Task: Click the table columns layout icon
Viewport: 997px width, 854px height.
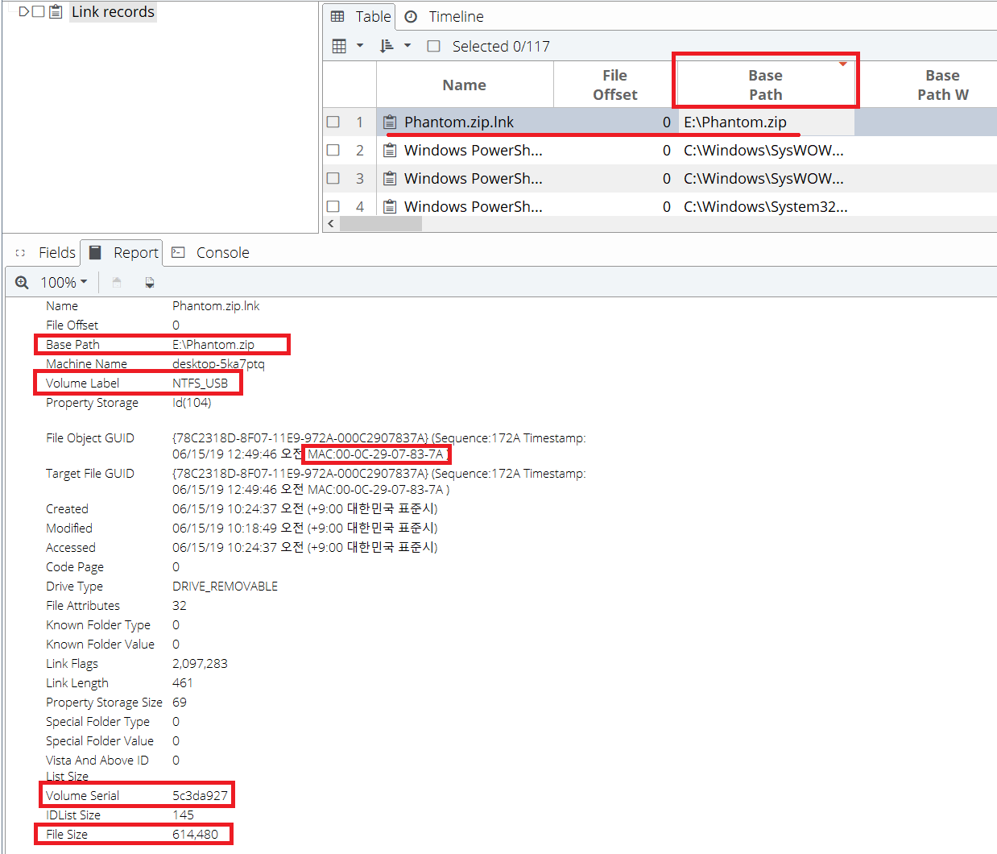Action: click(x=339, y=46)
